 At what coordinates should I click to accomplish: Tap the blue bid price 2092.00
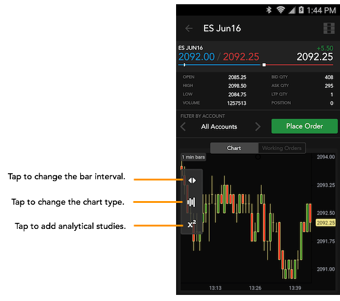click(x=197, y=57)
